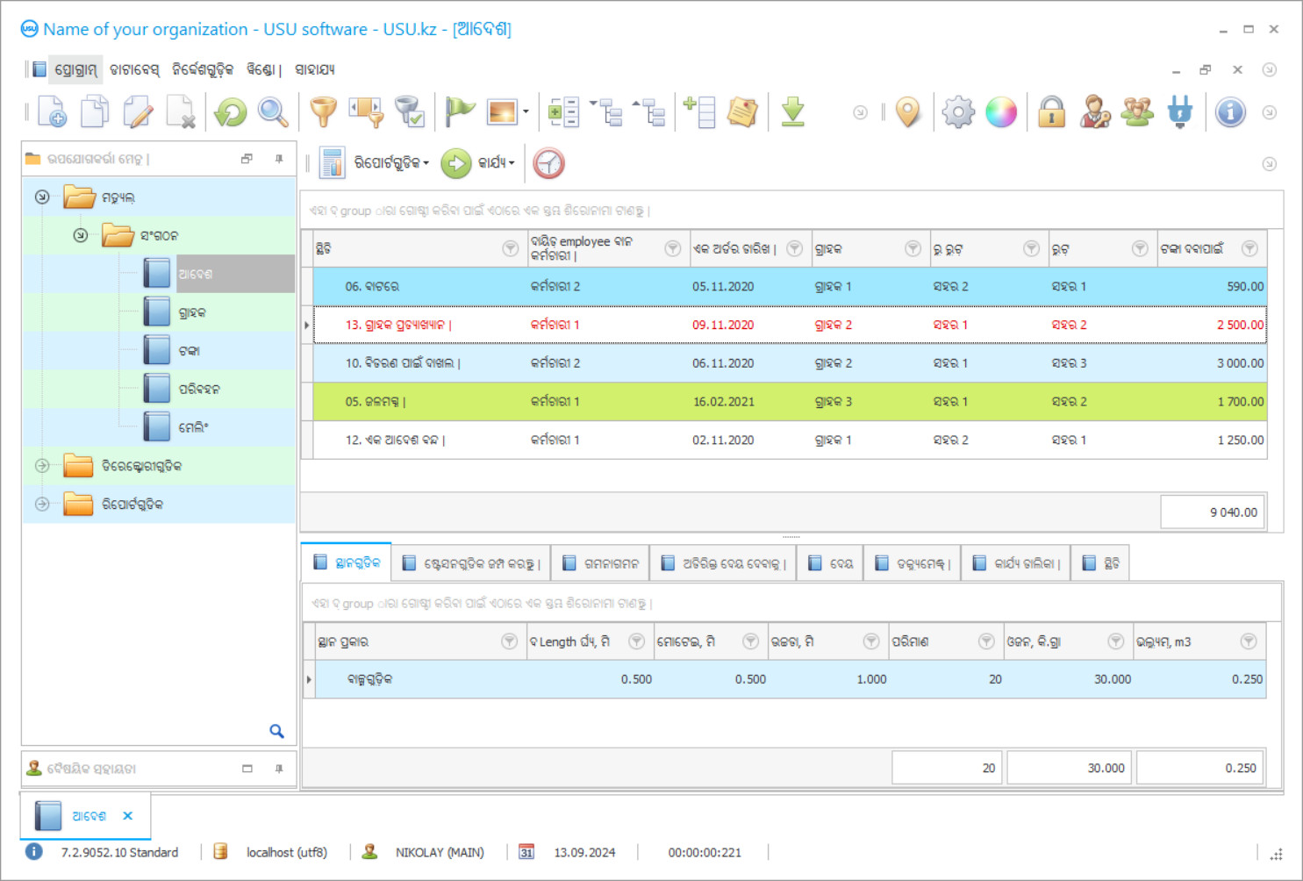The height and width of the screenshot is (881, 1303).
Task: Click the map location pin icon
Action: tap(907, 112)
